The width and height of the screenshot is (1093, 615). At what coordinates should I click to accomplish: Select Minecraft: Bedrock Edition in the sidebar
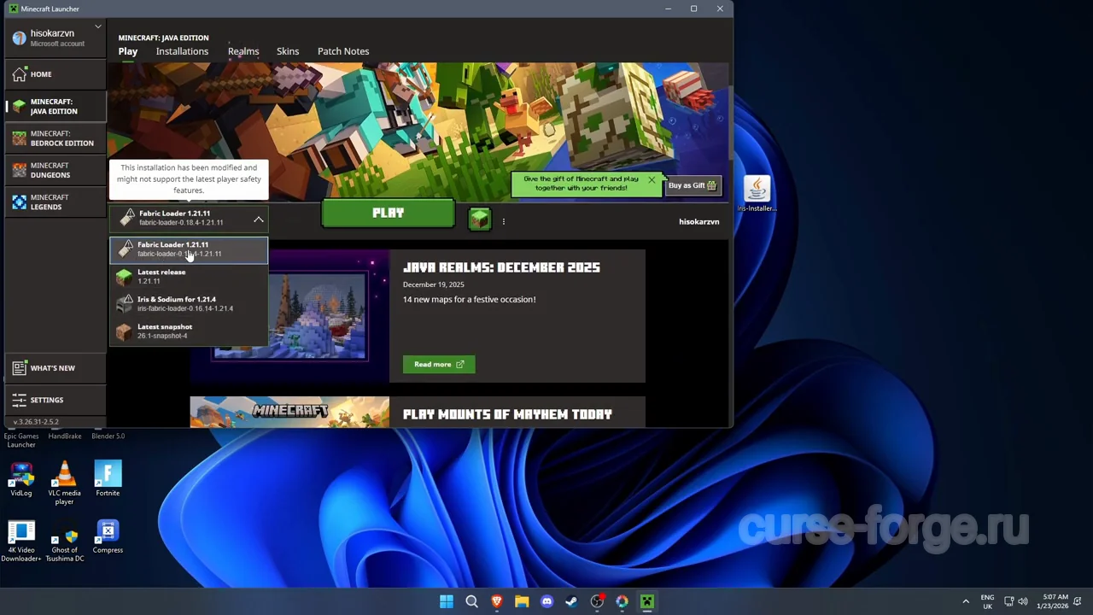(x=56, y=138)
